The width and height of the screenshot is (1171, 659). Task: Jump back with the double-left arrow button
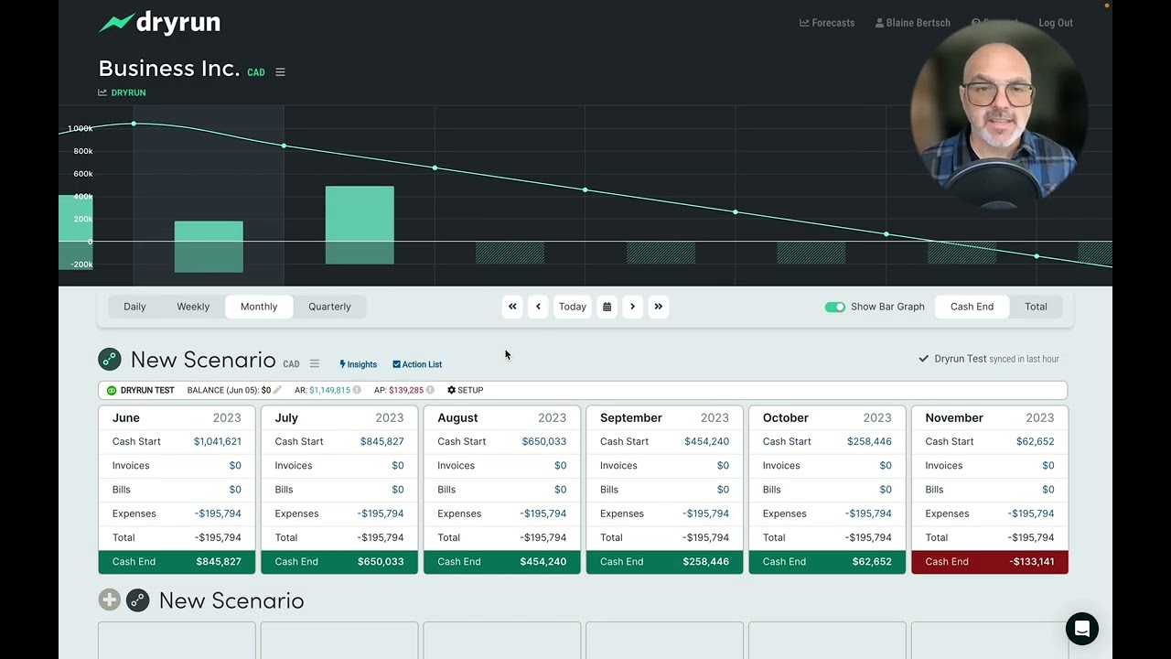click(x=512, y=307)
